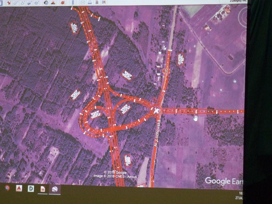The height and width of the screenshot is (204, 272).
Task: Start the Record a Tour tool
Action: pyautogui.click(x=36, y=3)
